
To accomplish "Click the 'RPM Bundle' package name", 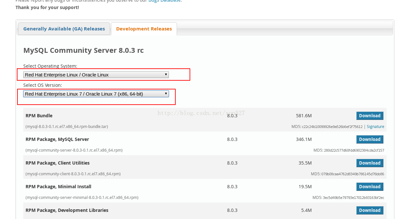I will [x=39, y=116].
